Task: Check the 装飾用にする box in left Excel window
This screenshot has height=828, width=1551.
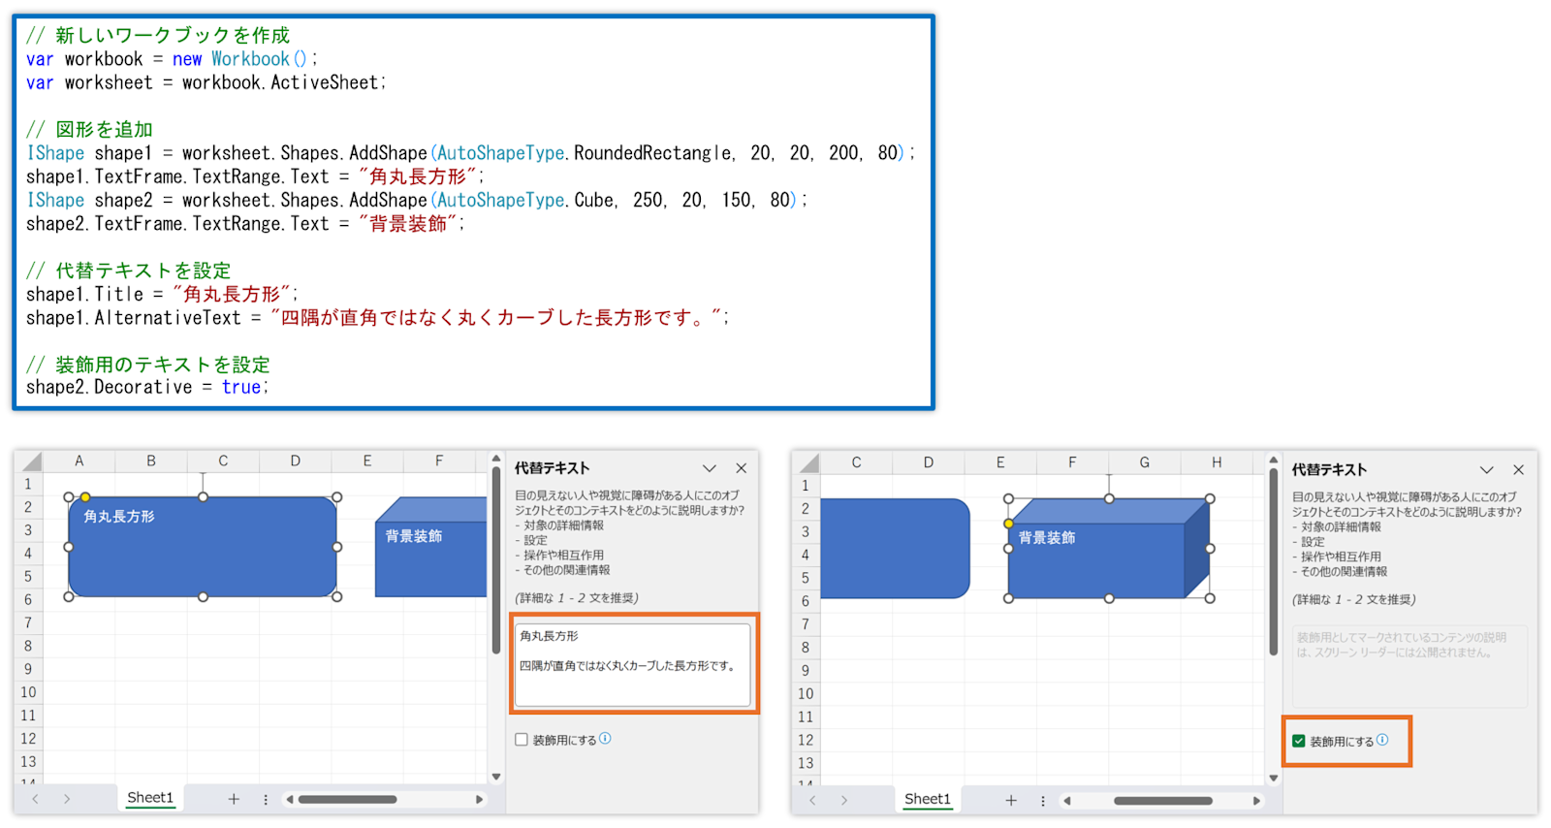Action: click(x=522, y=740)
